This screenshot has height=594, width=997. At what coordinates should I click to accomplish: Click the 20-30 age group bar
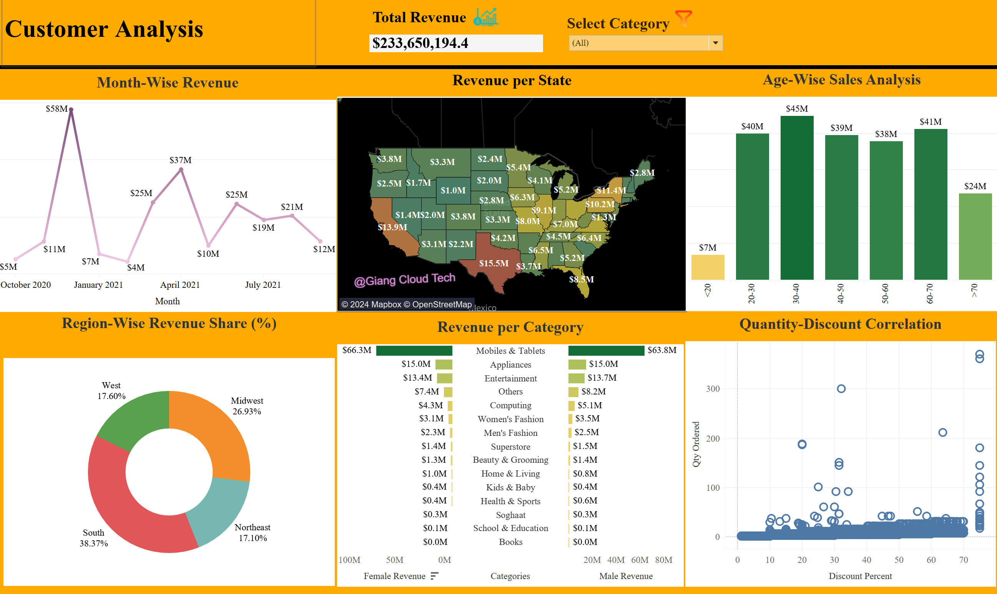click(x=752, y=206)
